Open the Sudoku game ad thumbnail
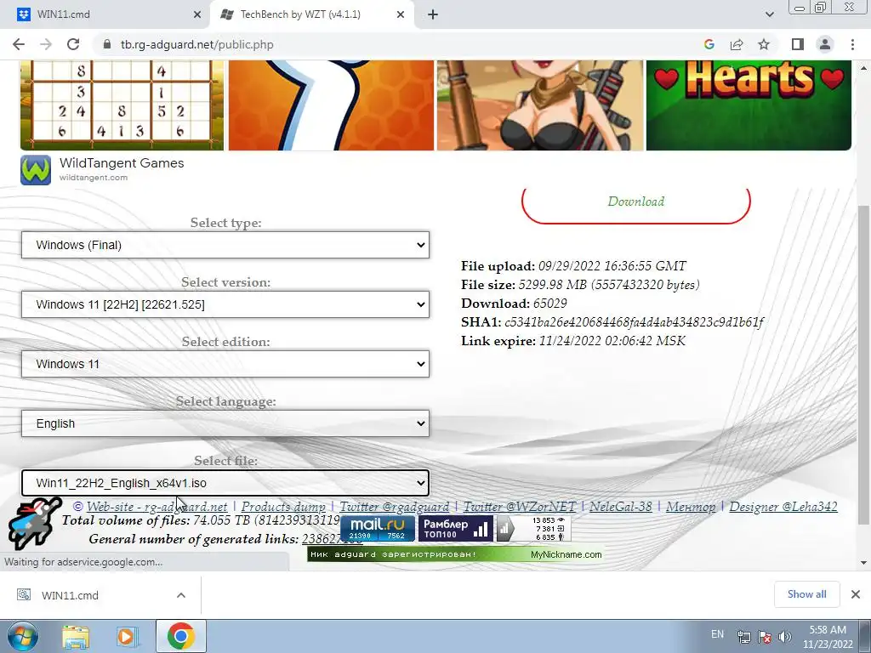Screen dimensions: 871x653 122,105
